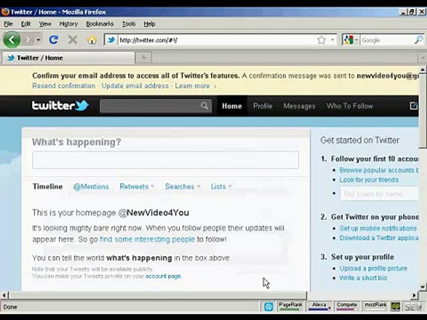Click Set up mobile notifications link
Viewport: 427px width, 320px height.
tap(378, 228)
